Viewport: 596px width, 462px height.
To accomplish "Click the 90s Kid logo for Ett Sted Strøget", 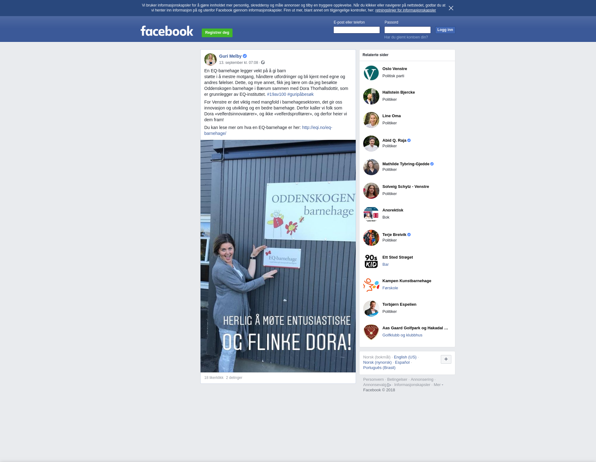I will click(x=371, y=261).
